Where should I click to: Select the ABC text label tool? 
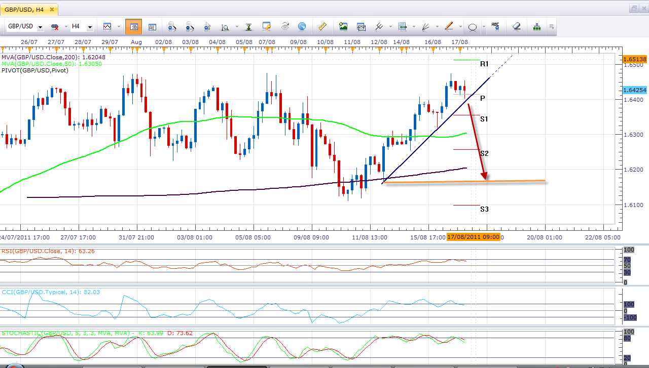[495, 26]
